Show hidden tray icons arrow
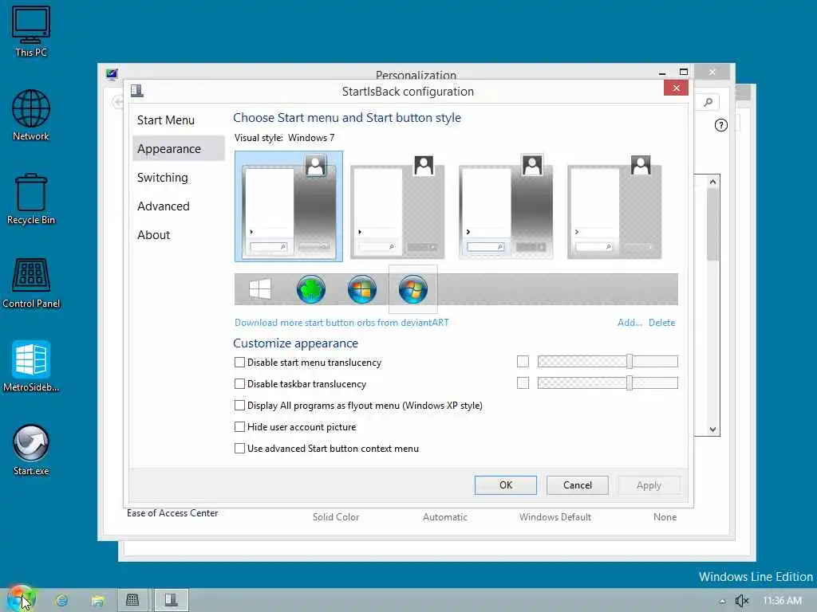This screenshot has width=817, height=612. [x=722, y=601]
